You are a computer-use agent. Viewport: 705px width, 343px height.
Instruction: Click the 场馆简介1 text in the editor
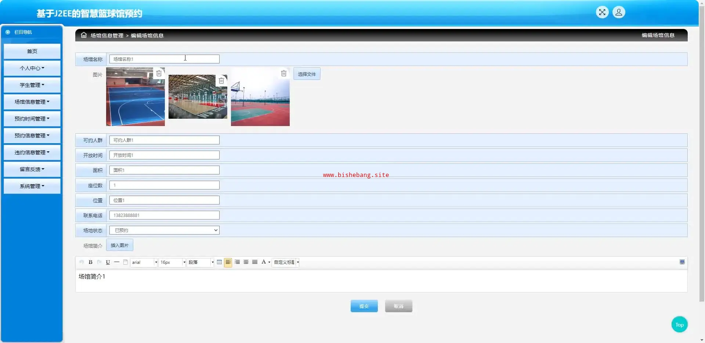tap(92, 277)
